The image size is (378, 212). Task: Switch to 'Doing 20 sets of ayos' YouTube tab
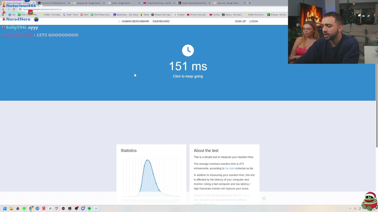click(x=159, y=3)
